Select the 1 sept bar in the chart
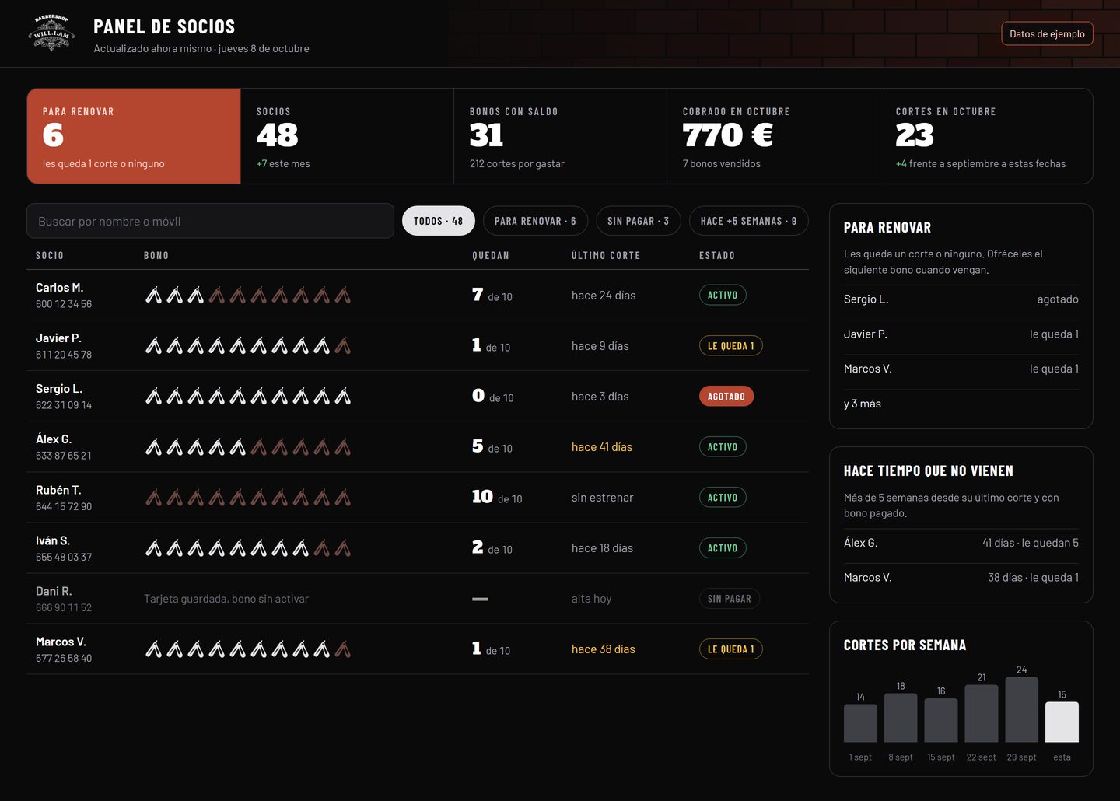The width and height of the screenshot is (1120, 801). click(860, 723)
